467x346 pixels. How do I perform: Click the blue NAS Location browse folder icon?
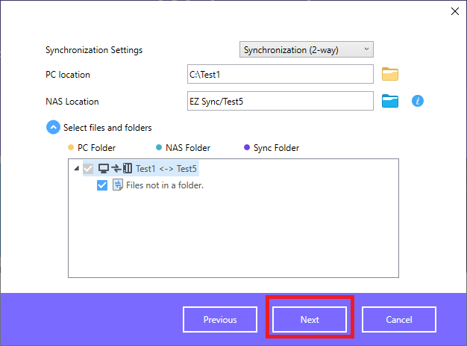tap(390, 101)
